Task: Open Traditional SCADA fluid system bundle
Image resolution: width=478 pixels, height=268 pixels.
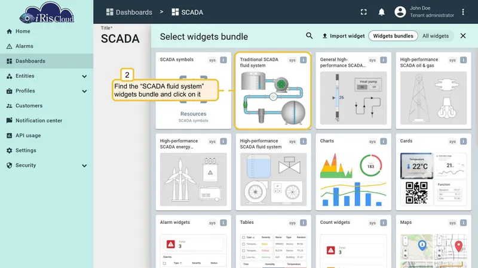Action: [273, 91]
